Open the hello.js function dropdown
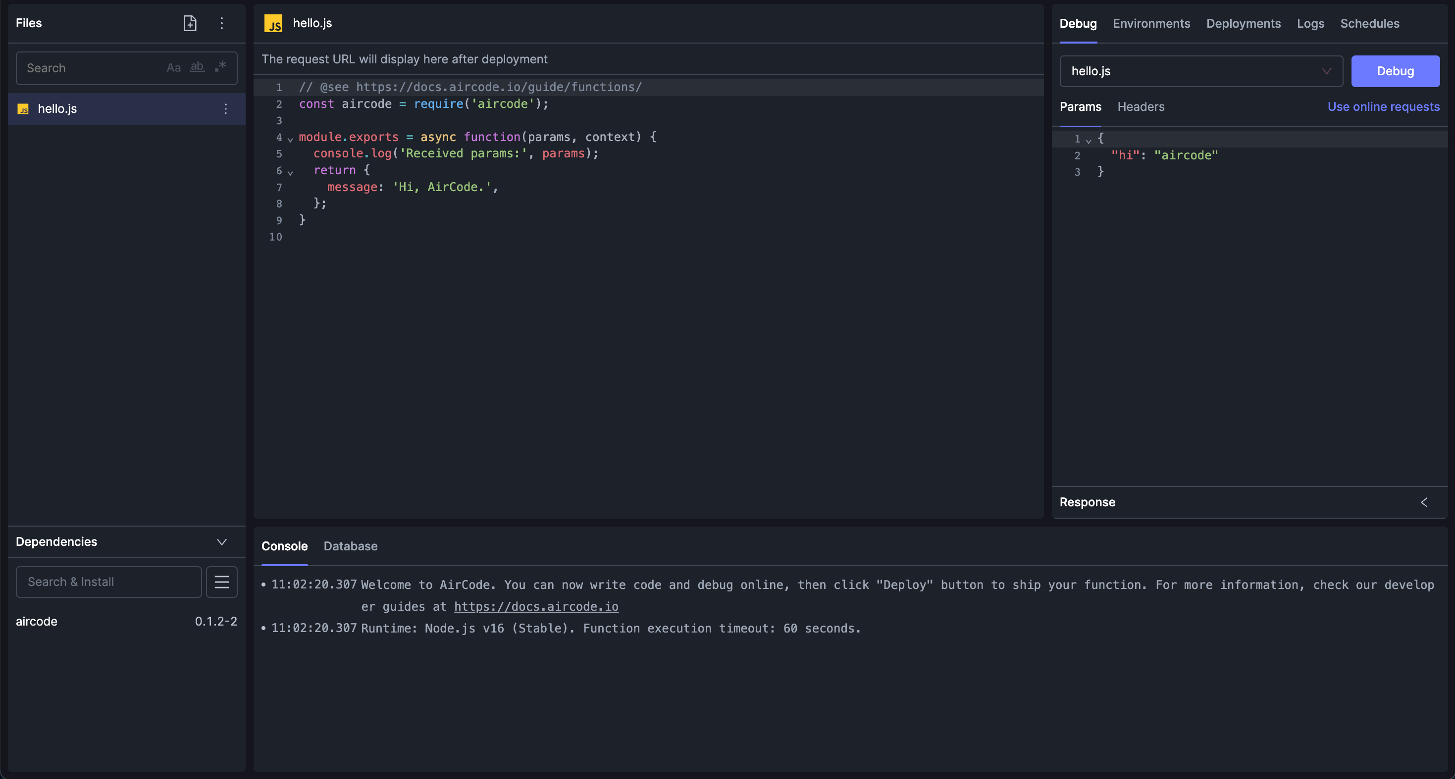Screen dimensions: 1455x779 coord(1201,71)
